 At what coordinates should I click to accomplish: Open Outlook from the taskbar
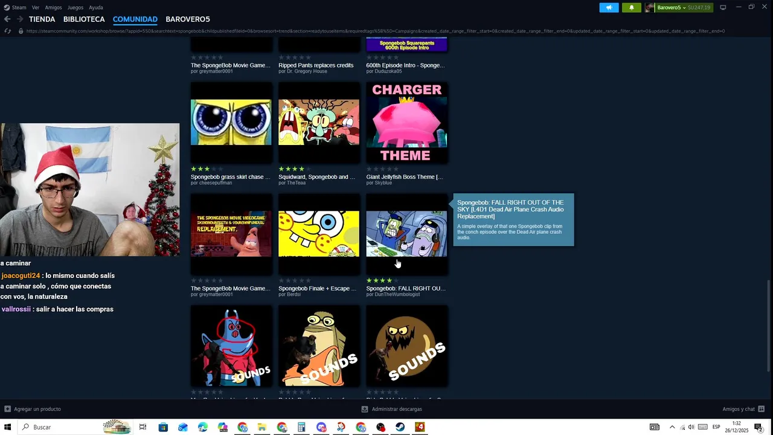183,427
